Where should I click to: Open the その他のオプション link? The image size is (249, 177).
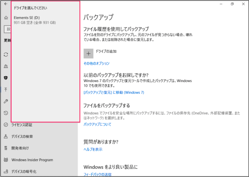[x=96, y=63]
